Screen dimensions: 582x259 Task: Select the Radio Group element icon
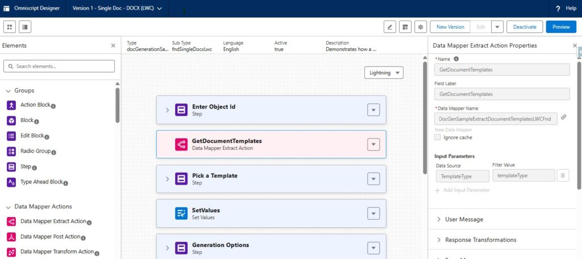11,152
